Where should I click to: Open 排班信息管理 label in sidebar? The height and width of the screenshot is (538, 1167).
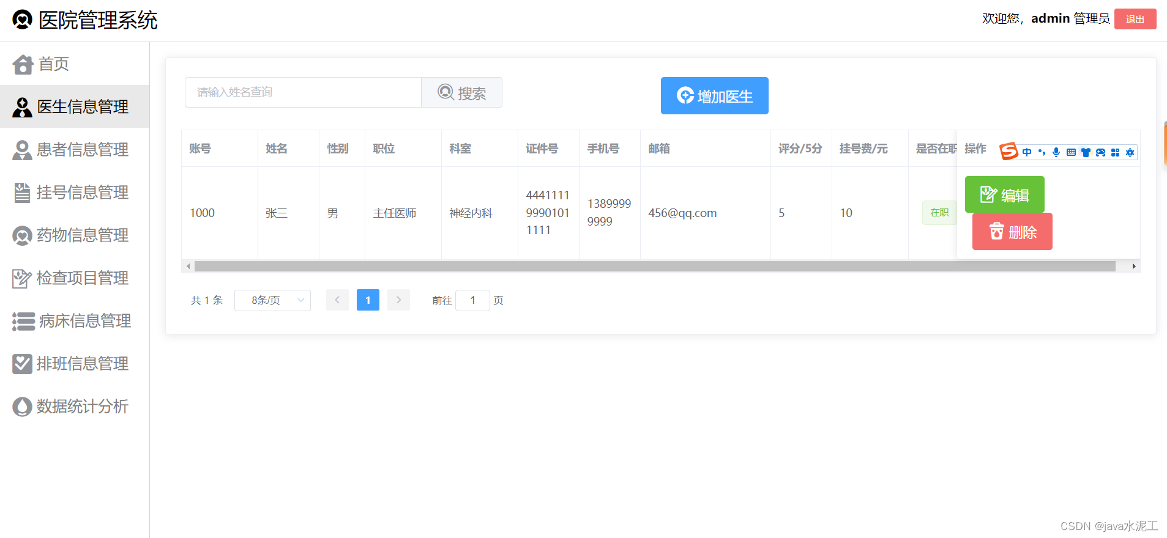pos(83,363)
